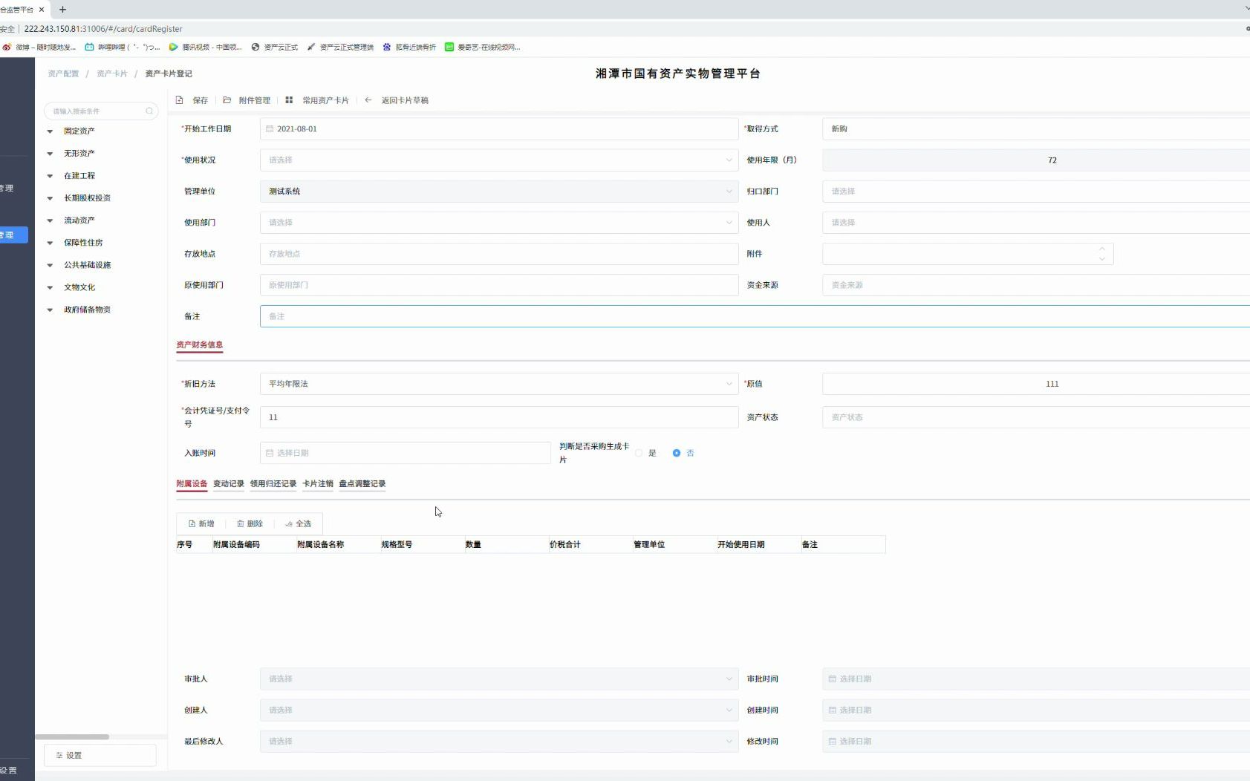Open the 使用人 select field
This screenshot has height=781, width=1250.
1036,222
